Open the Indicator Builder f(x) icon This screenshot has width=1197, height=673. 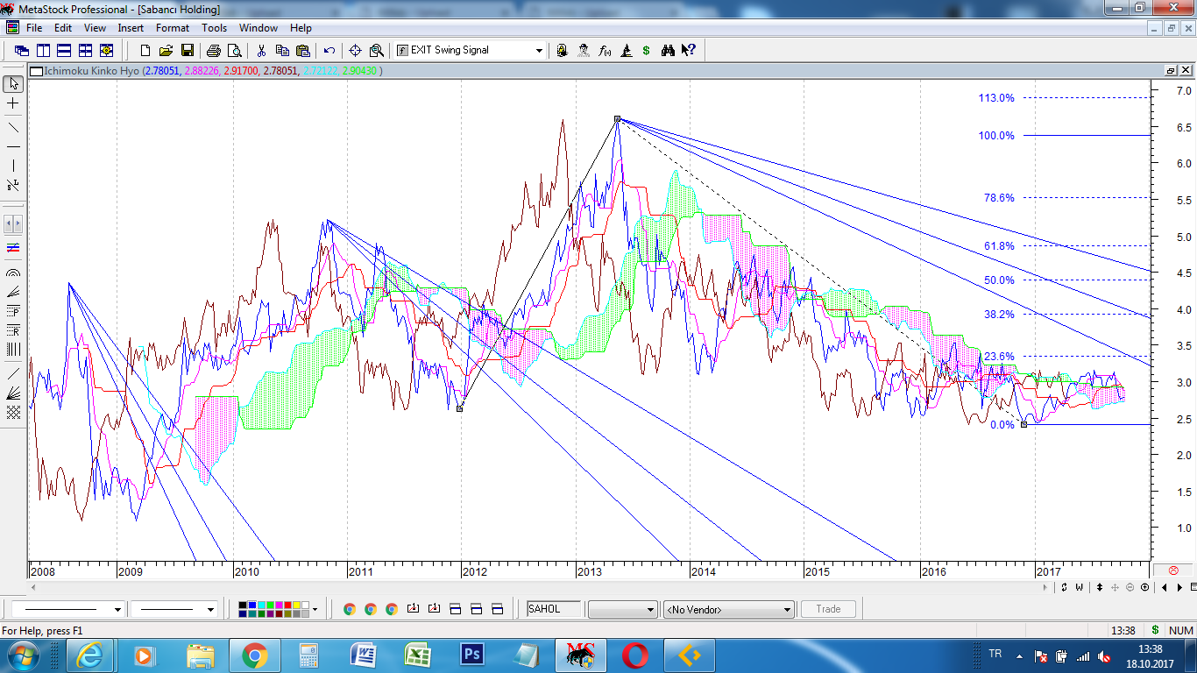click(x=605, y=51)
